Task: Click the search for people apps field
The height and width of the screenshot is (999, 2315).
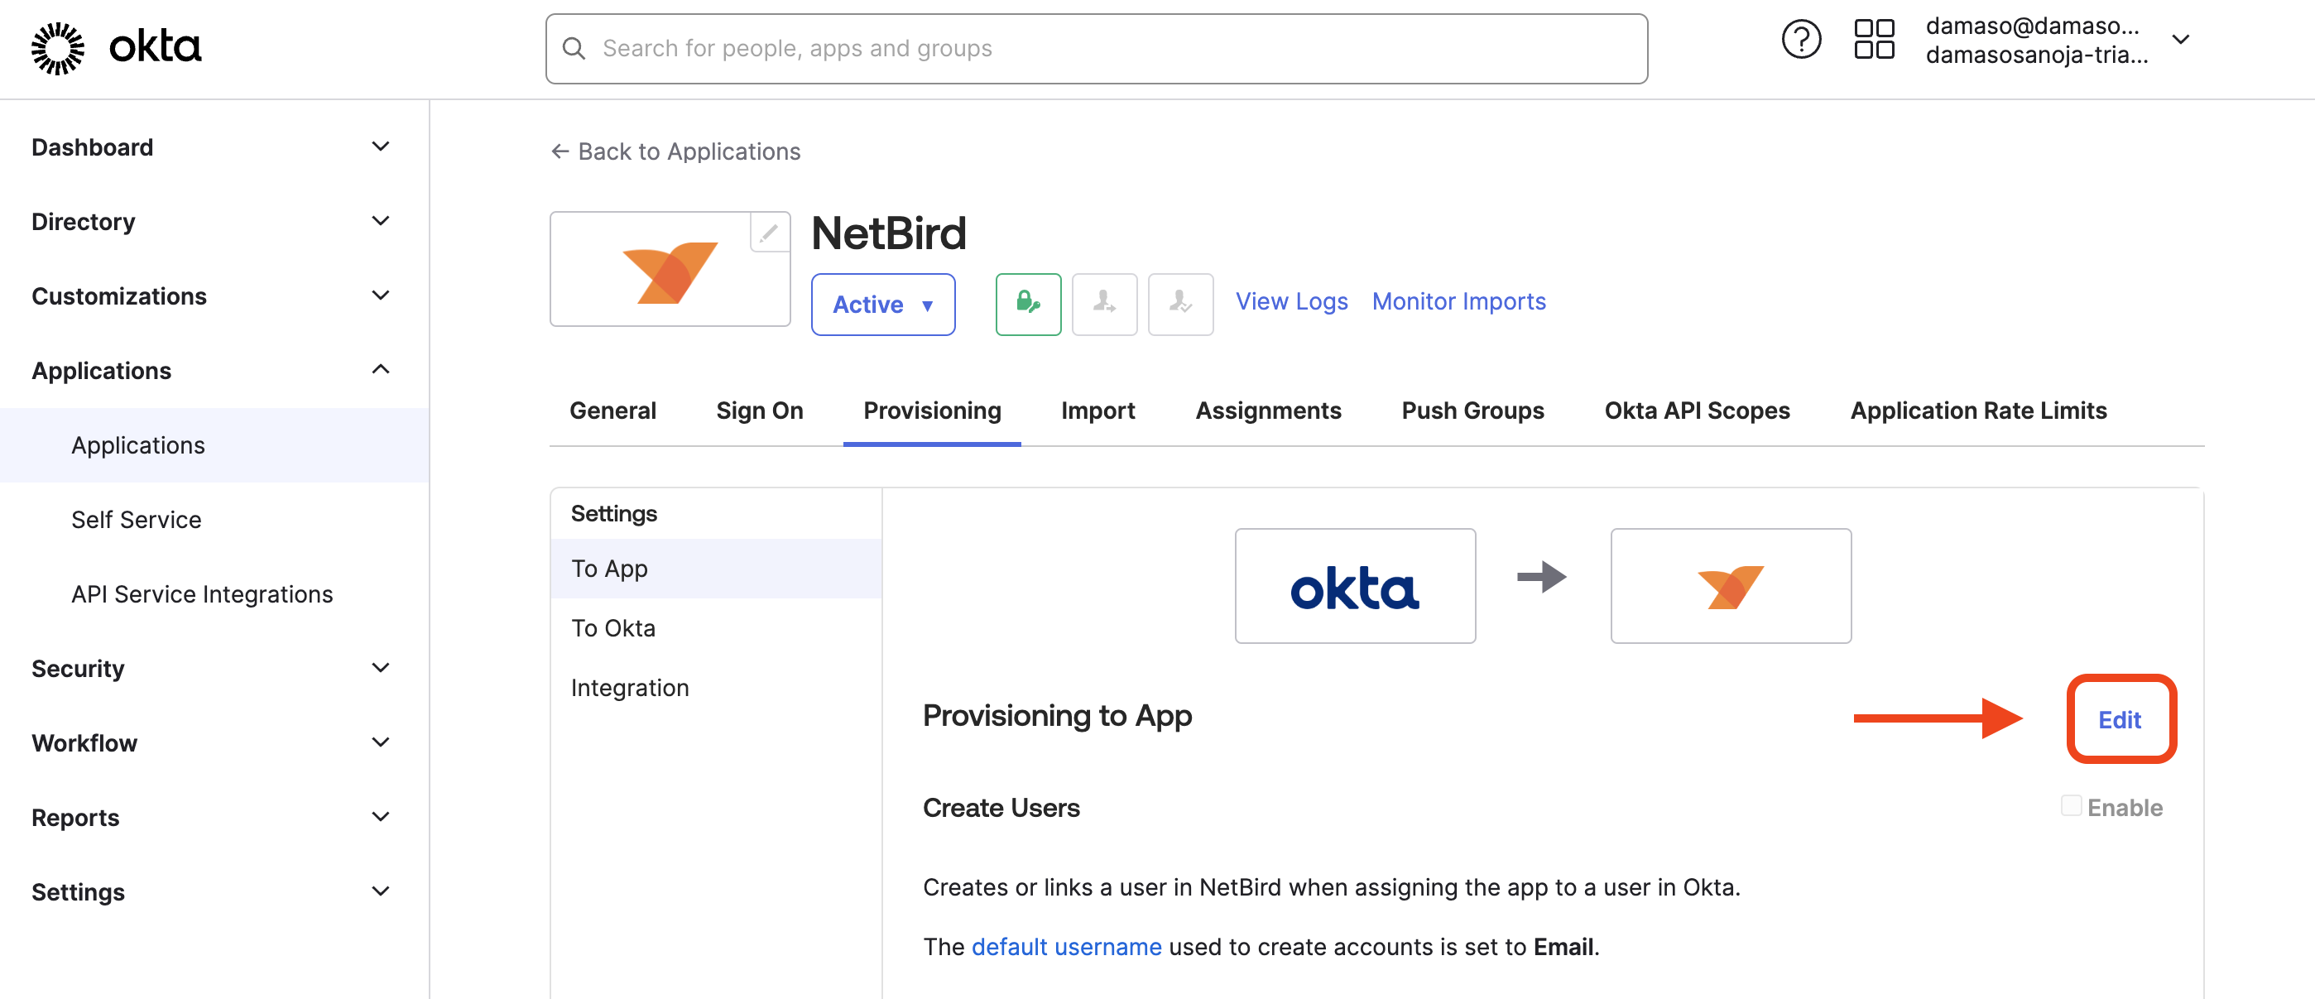Action: [1097, 48]
